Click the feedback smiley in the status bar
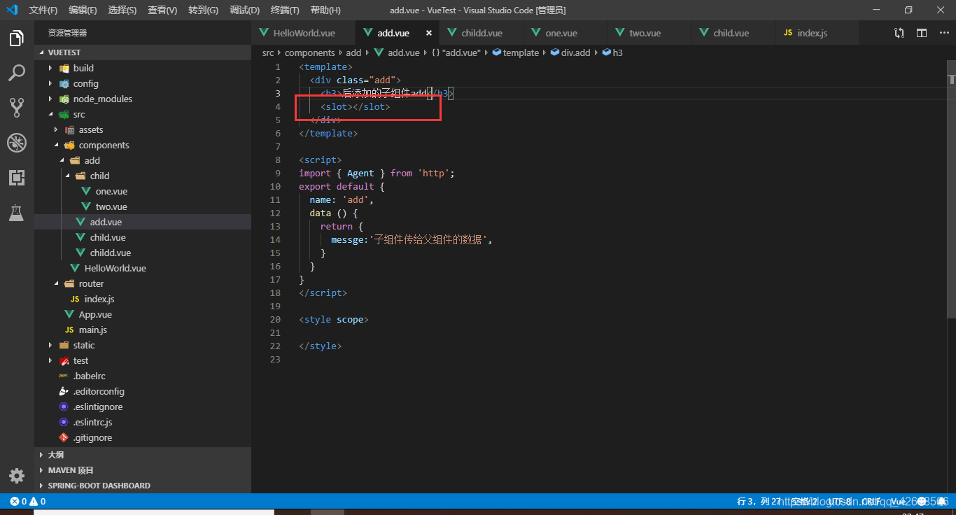Viewport: 956px width, 515px height. pyautogui.click(x=922, y=501)
